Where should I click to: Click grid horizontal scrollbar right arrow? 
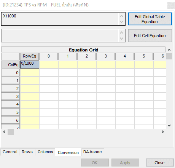163,132
